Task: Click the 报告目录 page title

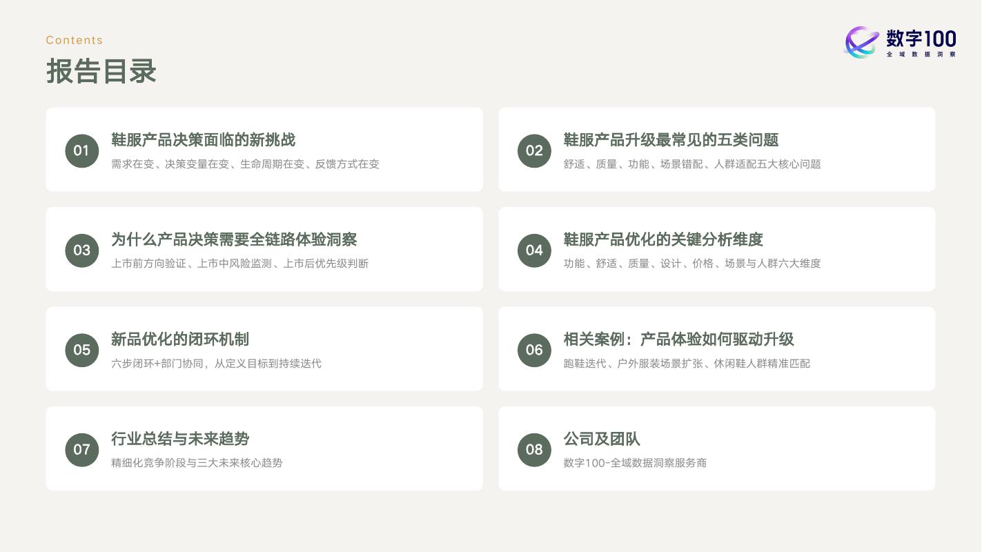Action: pos(101,71)
